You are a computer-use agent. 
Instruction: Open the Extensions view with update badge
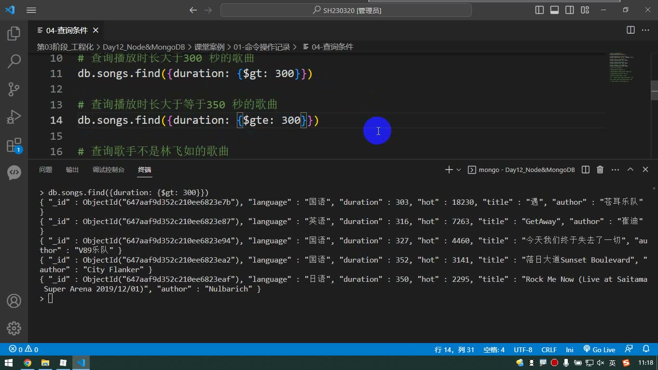coord(14,145)
